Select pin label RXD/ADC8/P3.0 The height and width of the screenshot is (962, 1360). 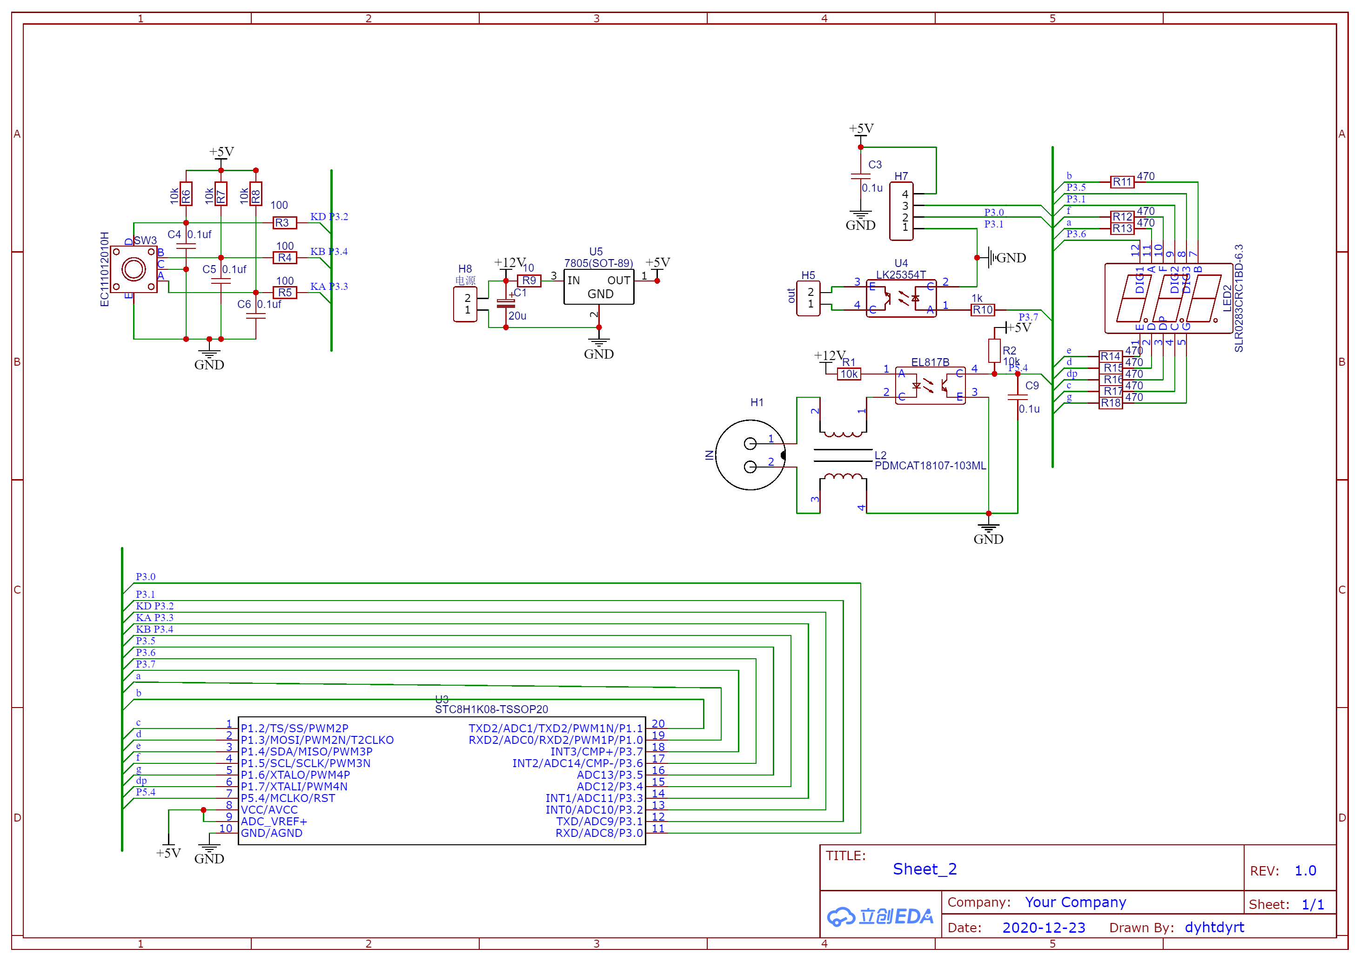tap(599, 833)
